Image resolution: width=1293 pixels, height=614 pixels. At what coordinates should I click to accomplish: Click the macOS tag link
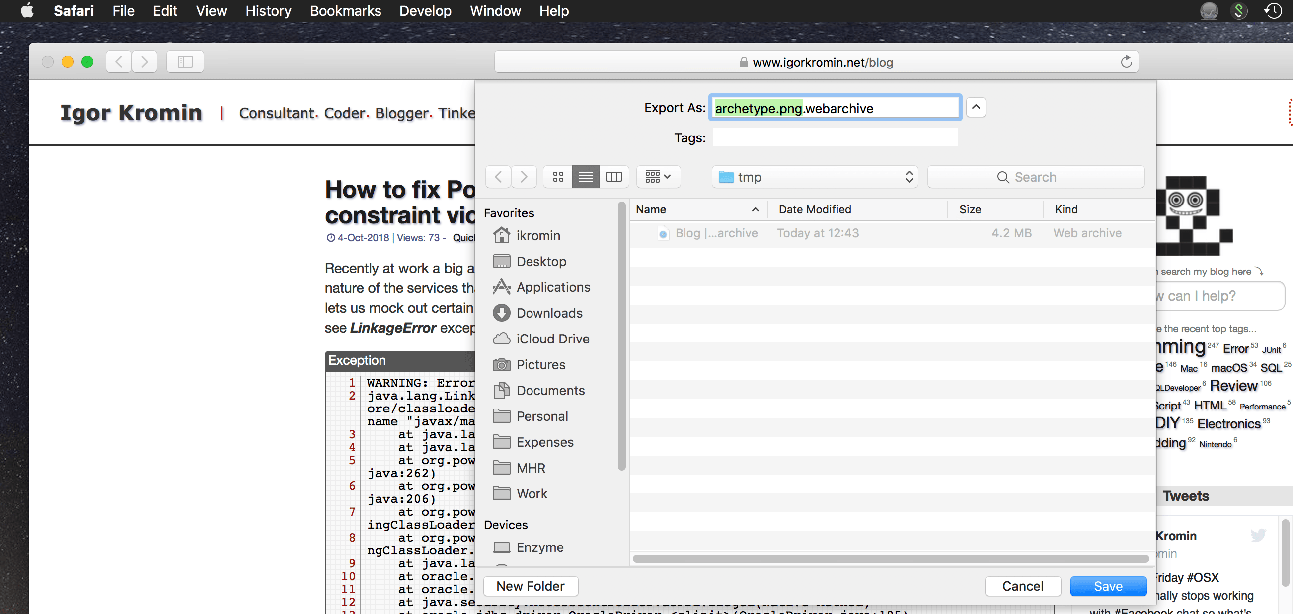1228,368
